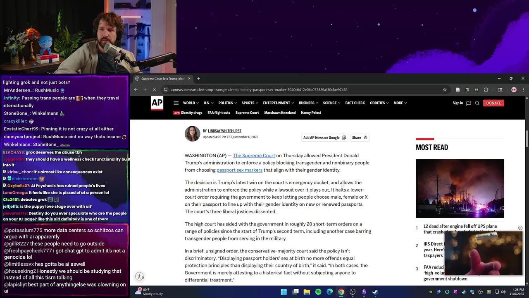Image resolution: width=529 pixels, height=298 pixels.
Task: Stop the page loading with X button
Action: pos(155,90)
